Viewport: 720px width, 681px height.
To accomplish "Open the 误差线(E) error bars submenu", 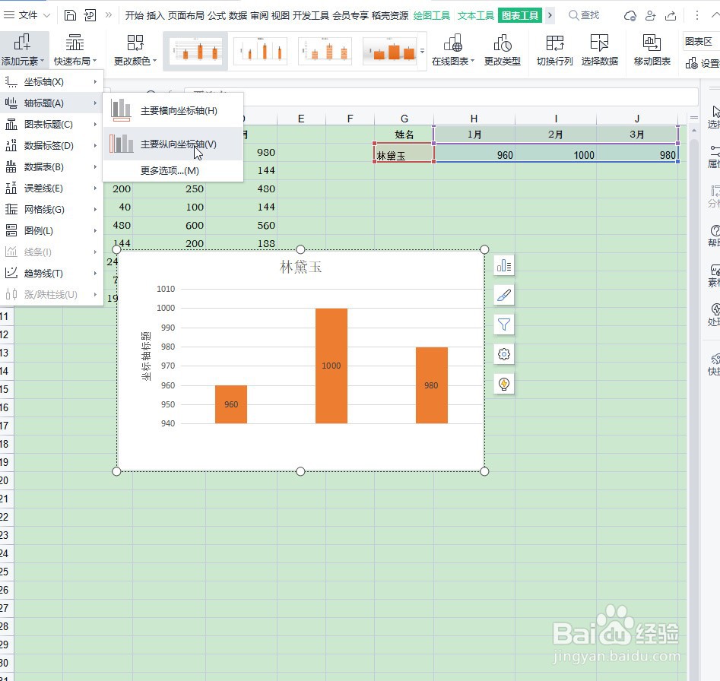I will [52, 188].
